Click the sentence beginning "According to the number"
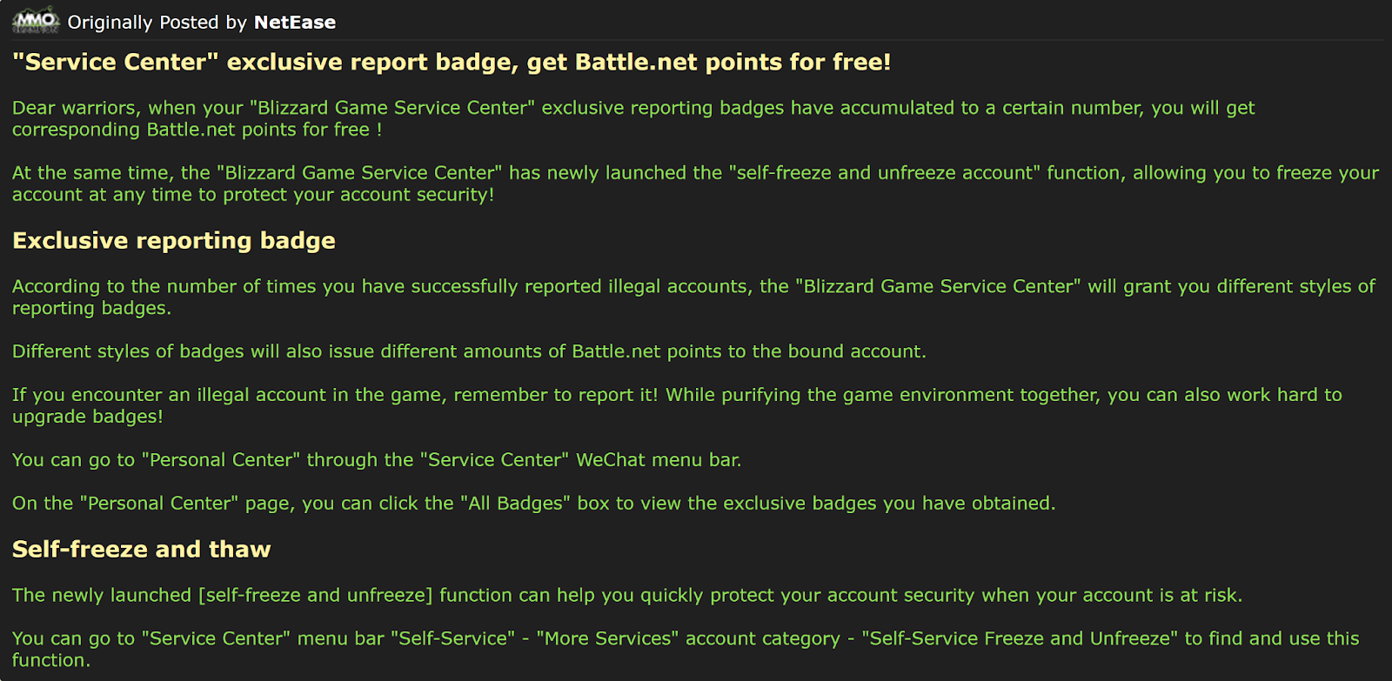The width and height of the screenshot is (1392, 681). pyautogui.click(x=693, y=297)
